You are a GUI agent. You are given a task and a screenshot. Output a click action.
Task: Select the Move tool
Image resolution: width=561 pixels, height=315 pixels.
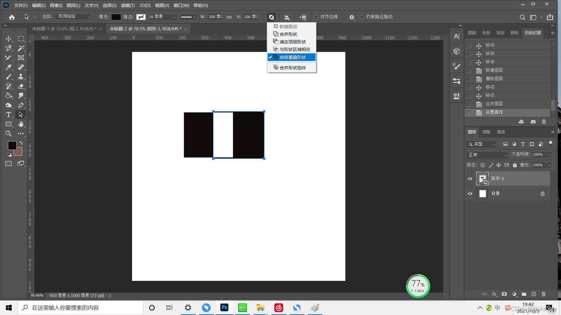click(x=8, y=39)
